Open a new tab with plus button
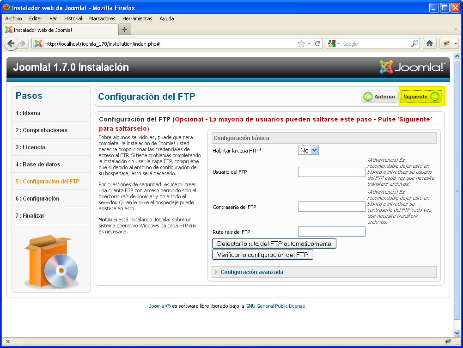The width and height of the screenshot is (463, 348). point(125,30)
